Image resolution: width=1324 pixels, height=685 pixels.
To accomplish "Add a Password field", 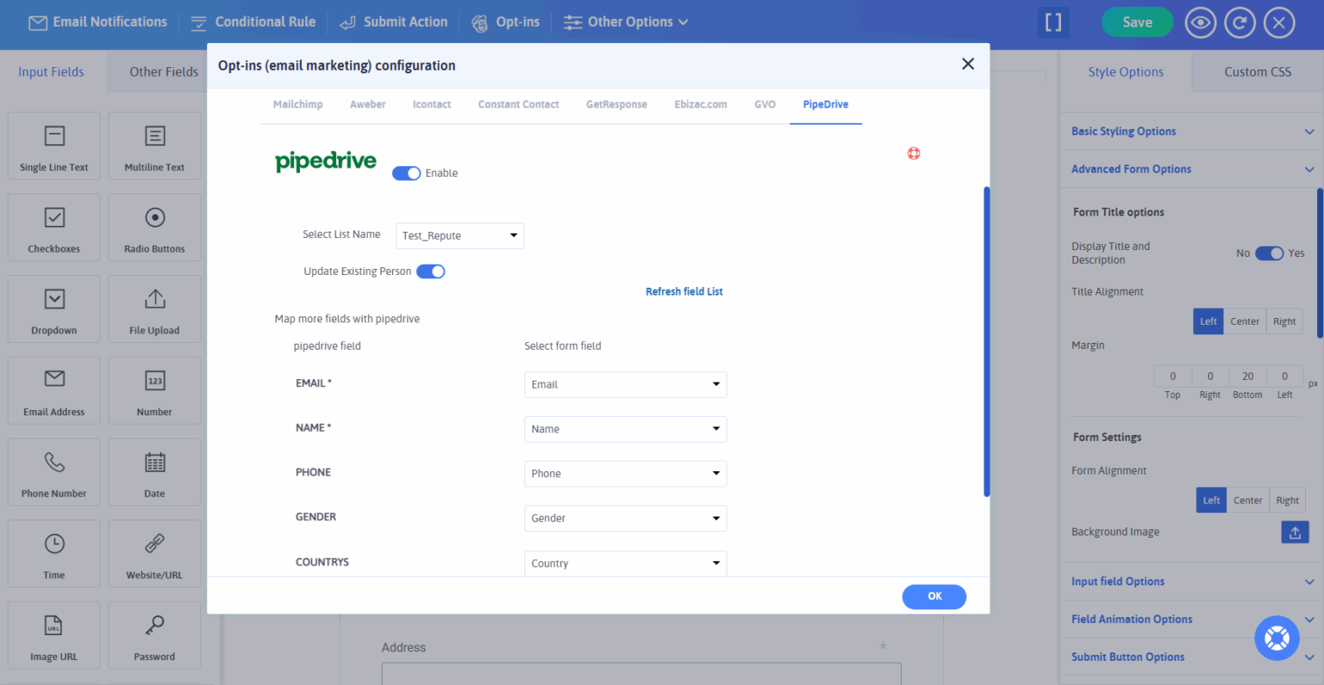I will click(154, 635).
